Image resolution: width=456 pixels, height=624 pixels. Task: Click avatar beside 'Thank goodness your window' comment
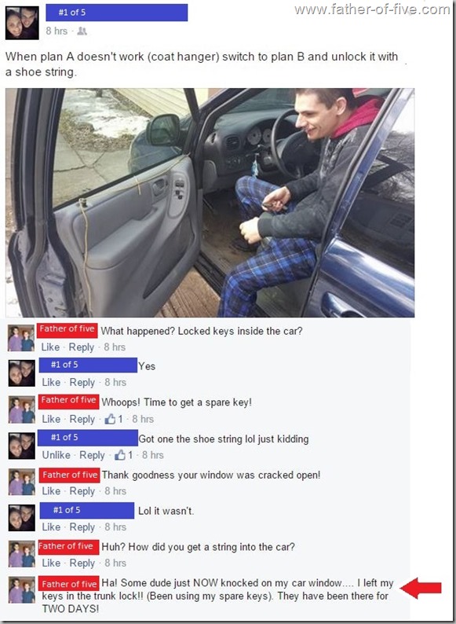tap(22, 482)
